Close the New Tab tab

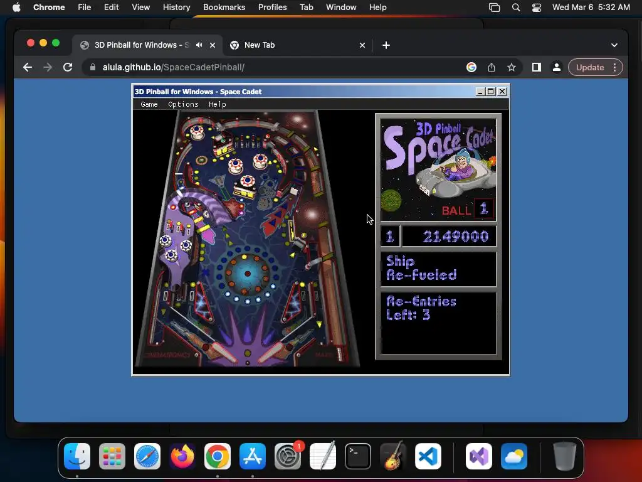362,45
